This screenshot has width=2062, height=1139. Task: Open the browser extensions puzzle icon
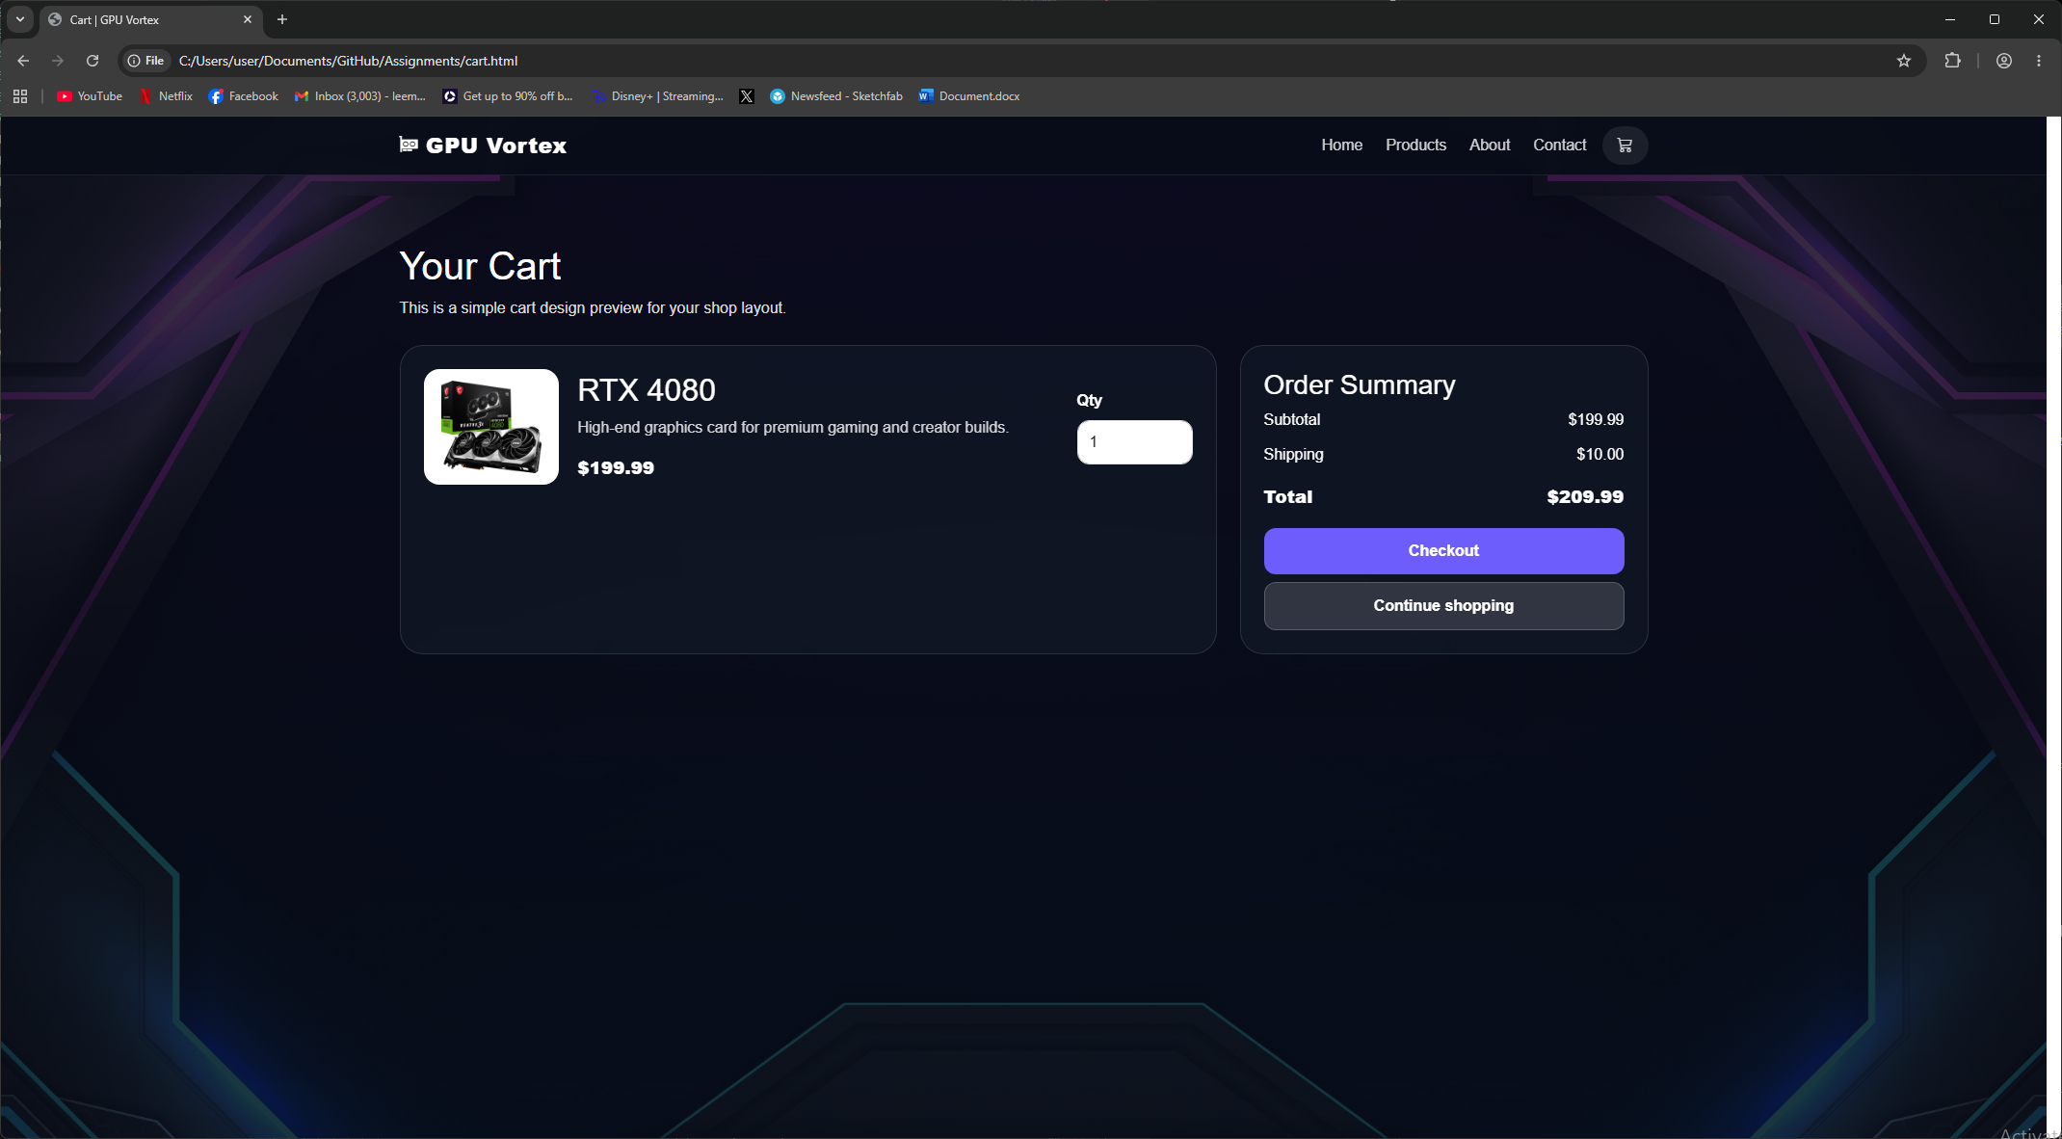point(1953,61)
